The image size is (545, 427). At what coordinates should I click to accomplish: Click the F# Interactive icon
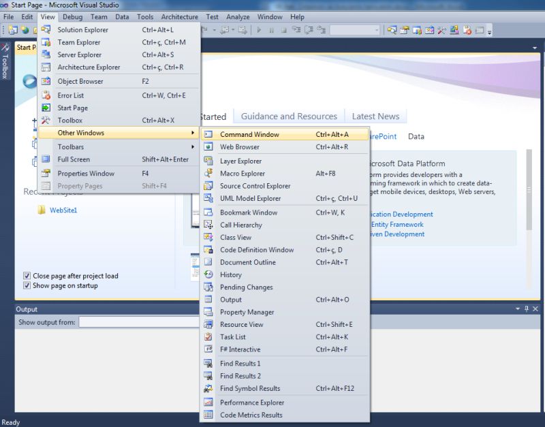[x=208, y=349]
